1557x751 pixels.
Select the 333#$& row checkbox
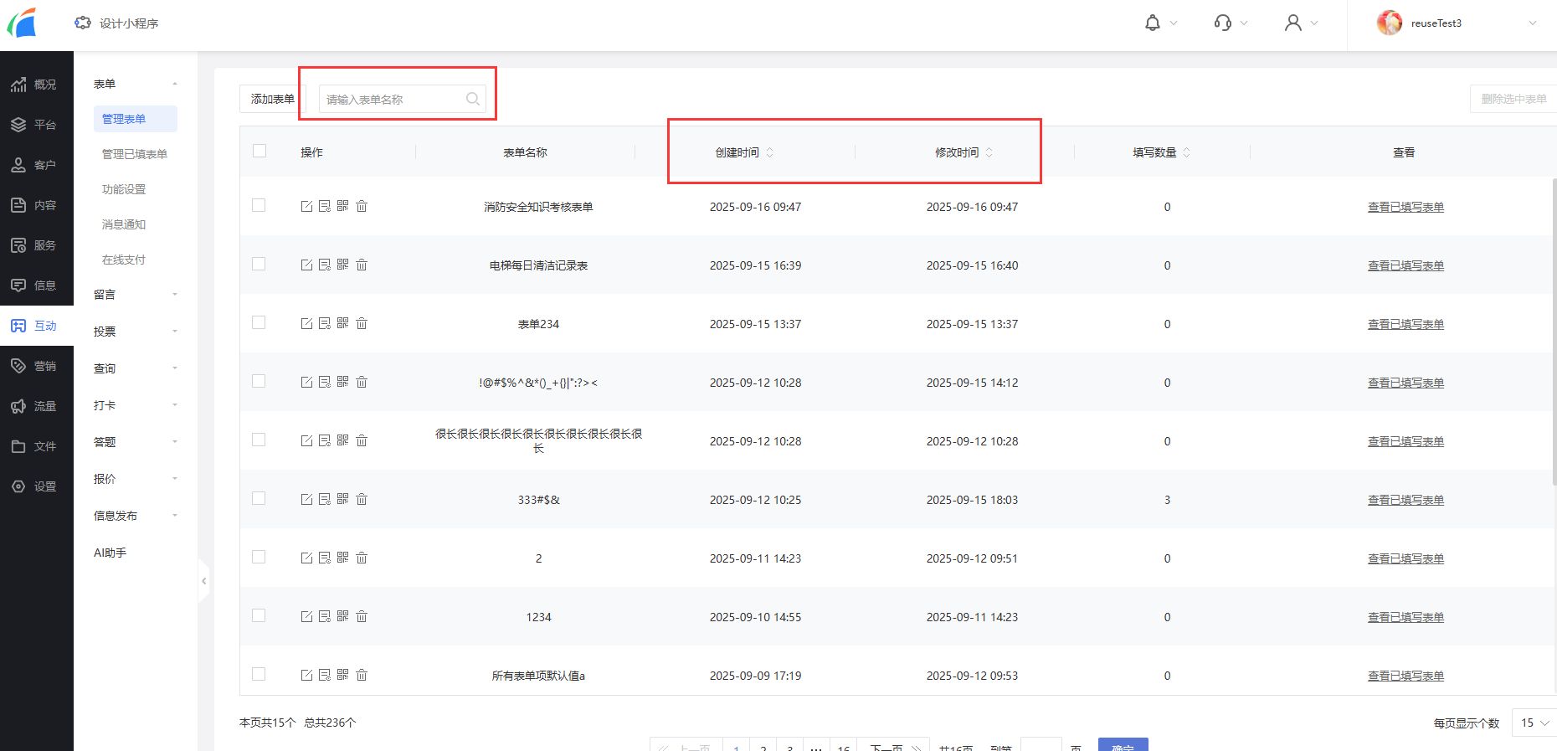click(x=259, y=498)
